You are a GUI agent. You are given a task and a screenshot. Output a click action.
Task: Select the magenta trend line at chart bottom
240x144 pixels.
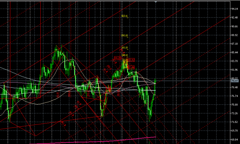pyautogui.click(x=93, y=141)
